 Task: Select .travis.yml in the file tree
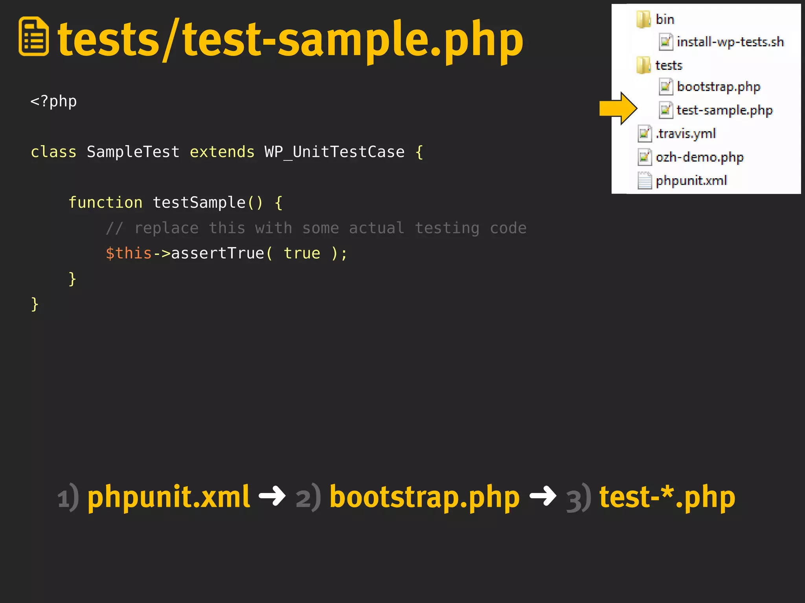[686, 134]
